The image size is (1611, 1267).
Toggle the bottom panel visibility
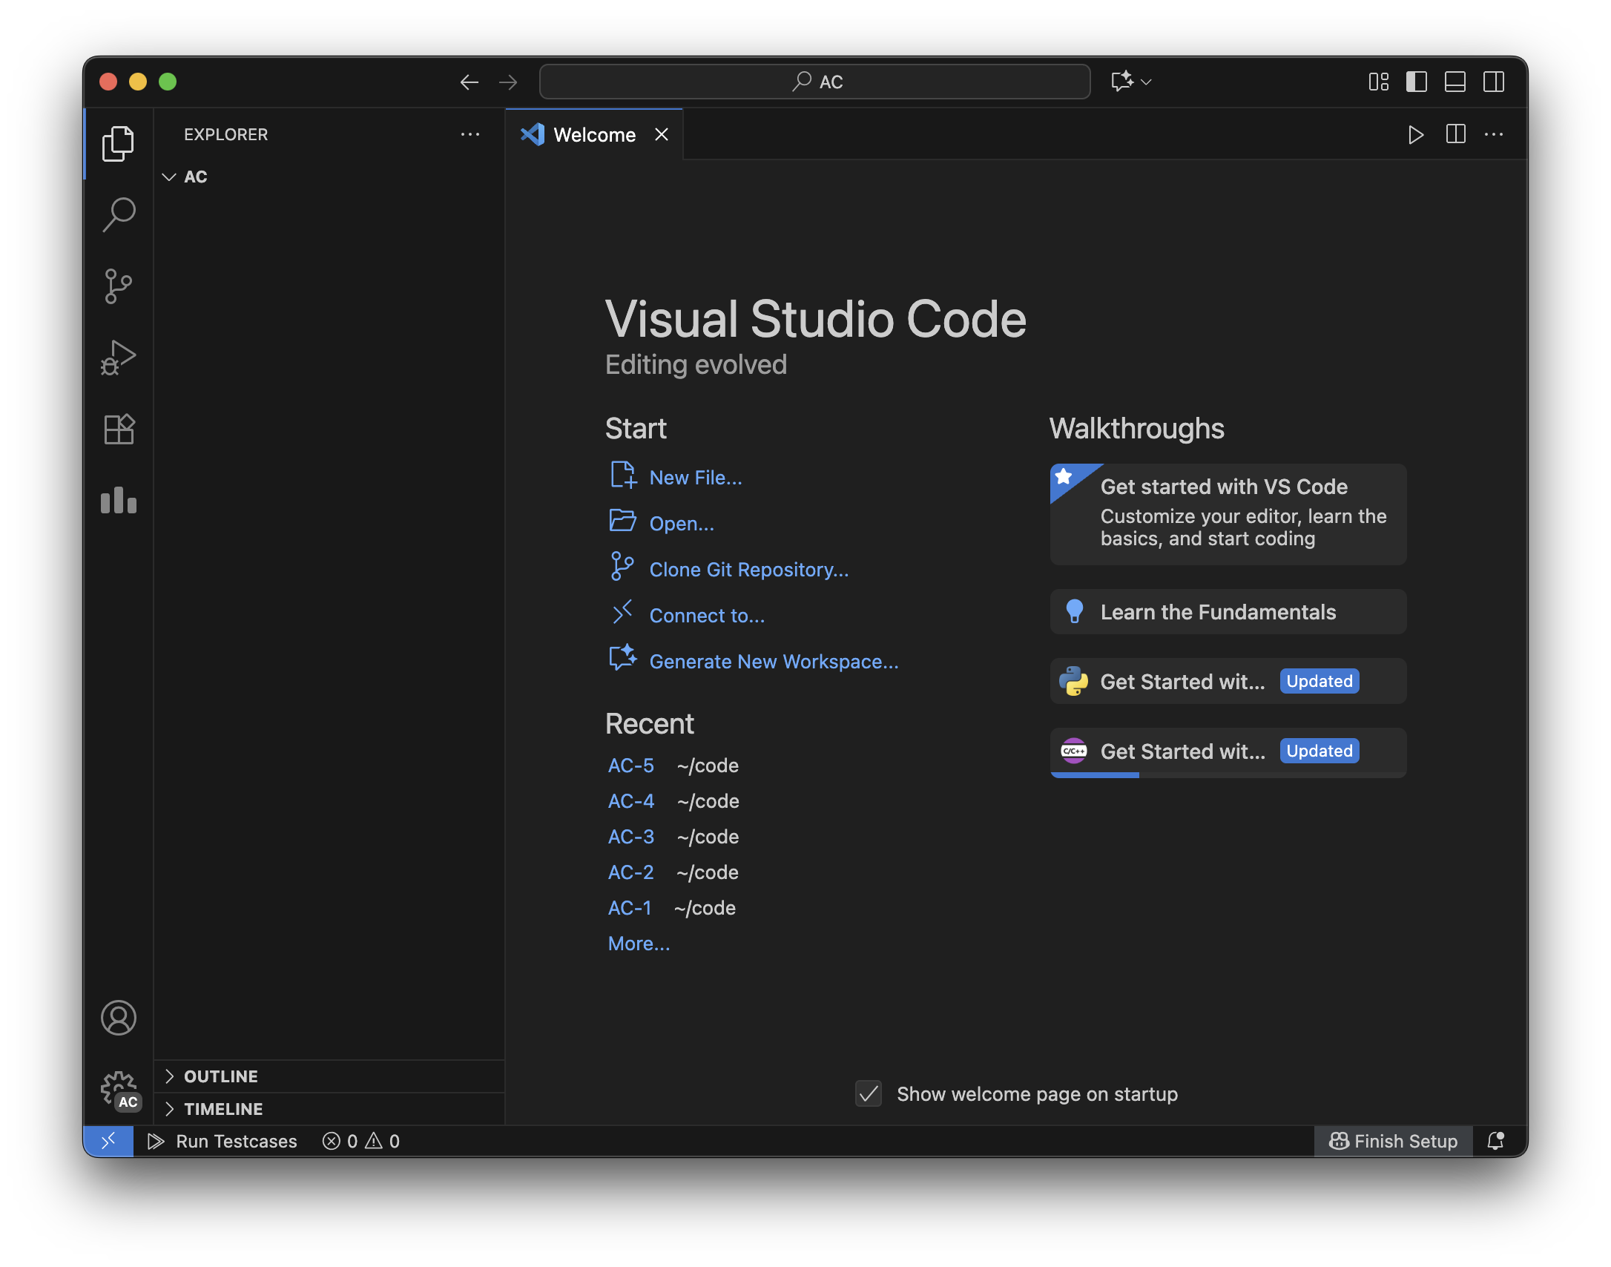(x=1454, y=82)
